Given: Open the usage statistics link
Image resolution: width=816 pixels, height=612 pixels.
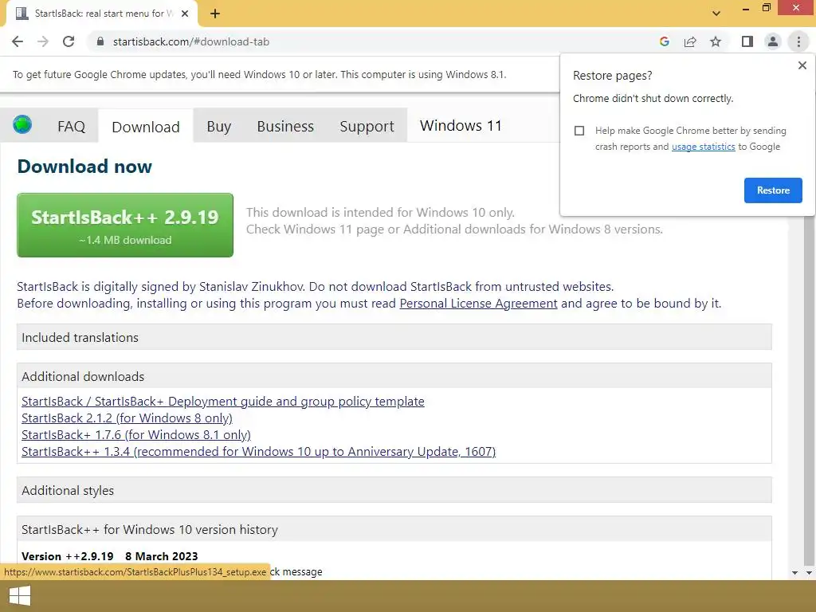Looking at the screenshot, I should (703, 147).
